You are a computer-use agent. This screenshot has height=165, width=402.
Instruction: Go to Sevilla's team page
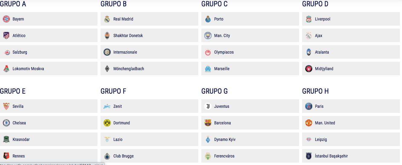pyautogui.click(x=18, y=106)
